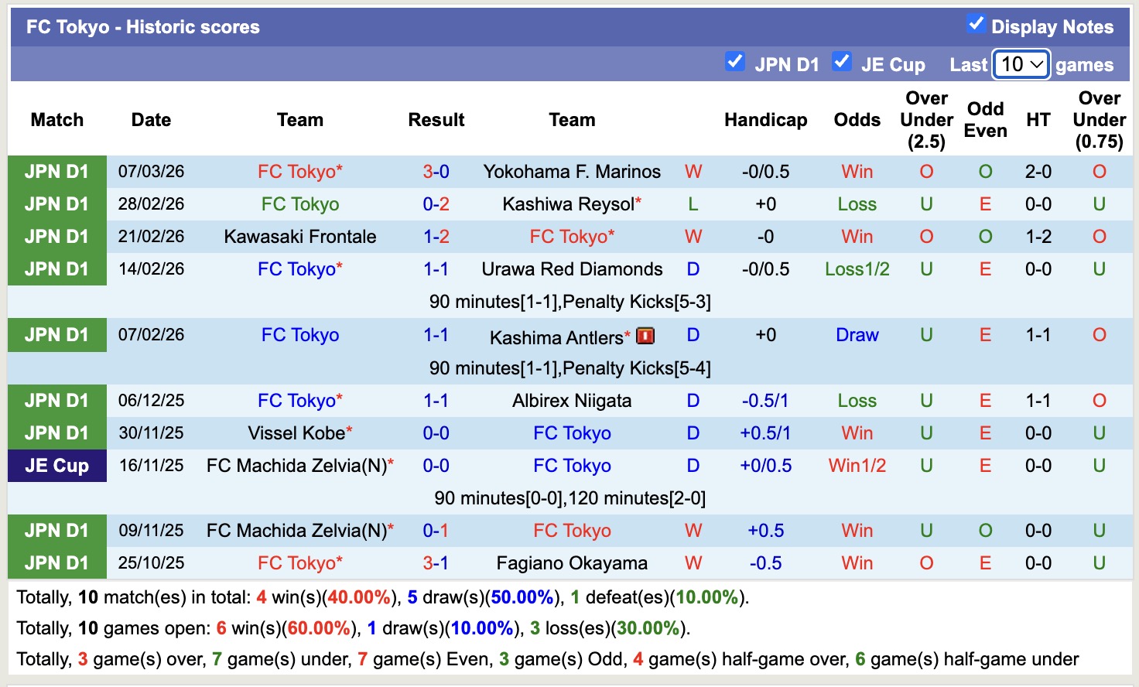The image size is (1139, 687).
Task: Click Urawa Red Diamonds in the results table
Action: [x=572, y=269]
